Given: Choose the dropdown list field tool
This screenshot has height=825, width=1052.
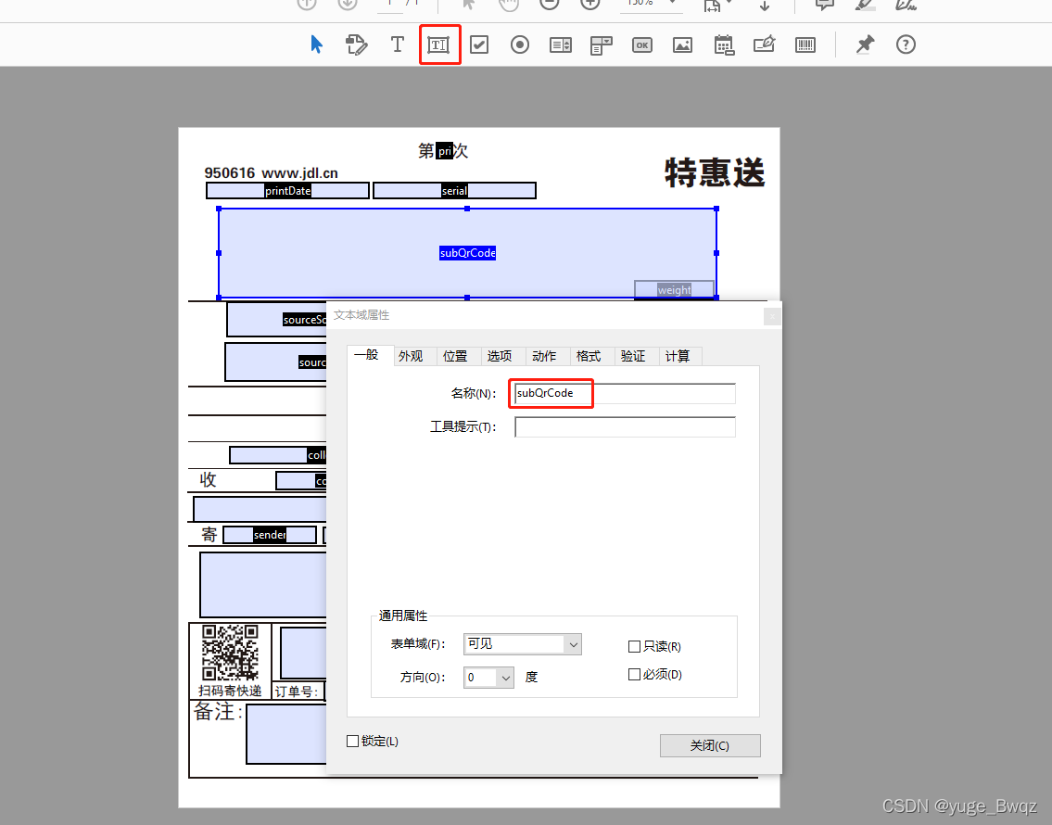Looking at the screenshot, I should point(602,44).
